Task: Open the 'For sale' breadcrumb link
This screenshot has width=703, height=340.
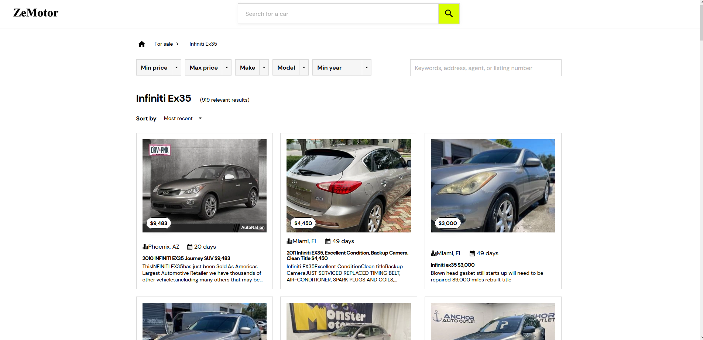Action: point(164,44)
